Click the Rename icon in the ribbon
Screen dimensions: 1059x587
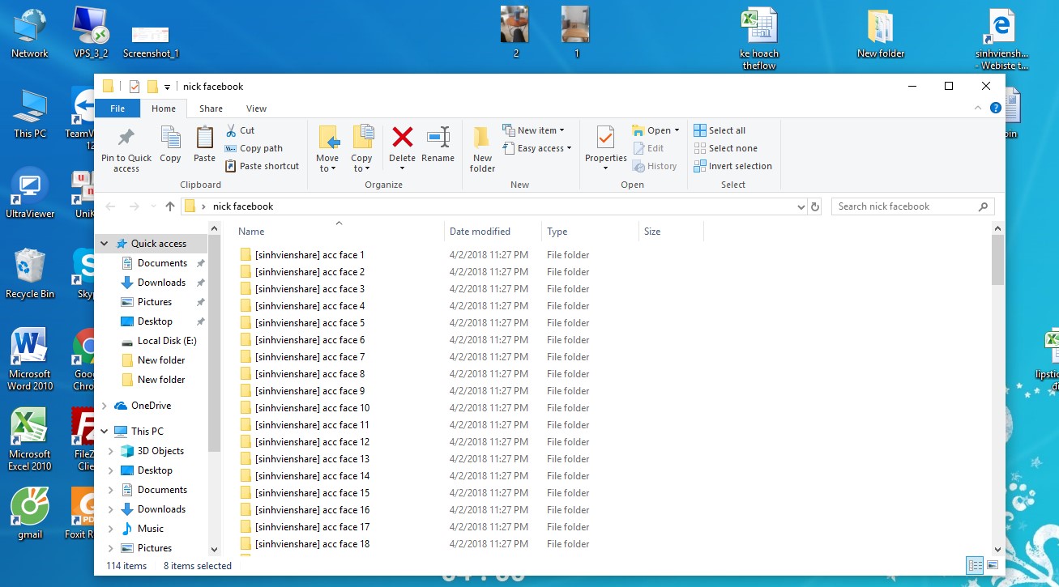pyautogui.click(x=438, y=144)
